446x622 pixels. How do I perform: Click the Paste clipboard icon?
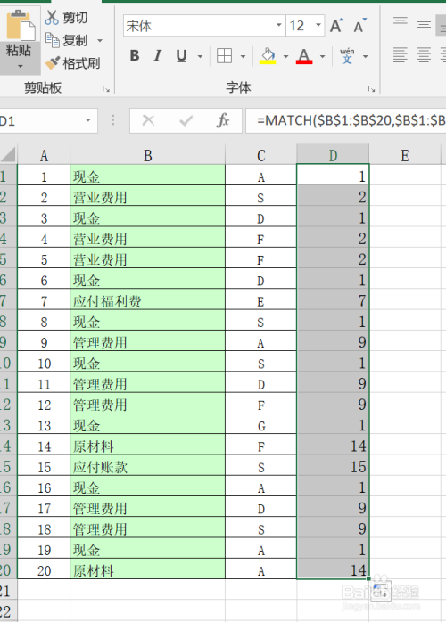tap(21, 25)
